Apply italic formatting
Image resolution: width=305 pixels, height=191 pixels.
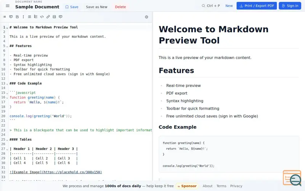(x=23, y=17)
